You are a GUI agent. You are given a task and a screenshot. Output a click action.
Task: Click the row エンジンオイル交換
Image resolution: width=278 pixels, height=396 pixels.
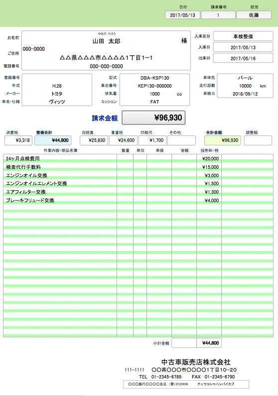[138, 175]
